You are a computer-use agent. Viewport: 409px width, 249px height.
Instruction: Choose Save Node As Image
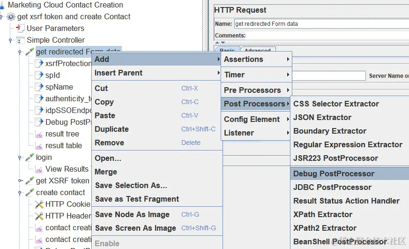click(x=156, y=214)
